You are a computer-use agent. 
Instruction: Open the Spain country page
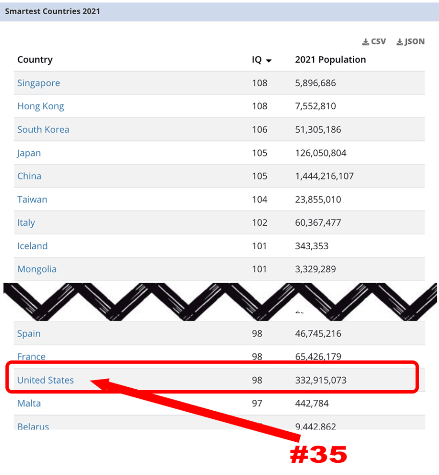(29, 334)
